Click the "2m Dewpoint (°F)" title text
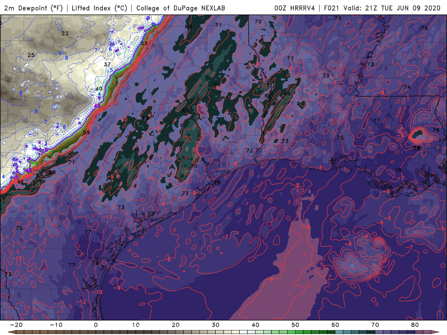Viewport: 447px width, 335px height. click(x=34, y=8)
